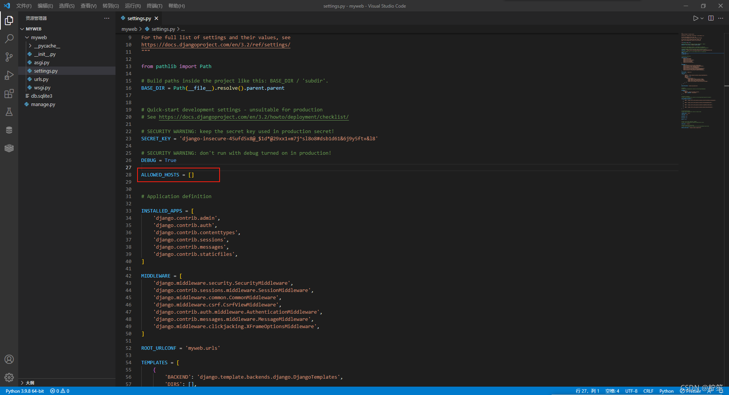The image size is (729, 395).
Task: Open the Search view icon
Action: [9, 39]
